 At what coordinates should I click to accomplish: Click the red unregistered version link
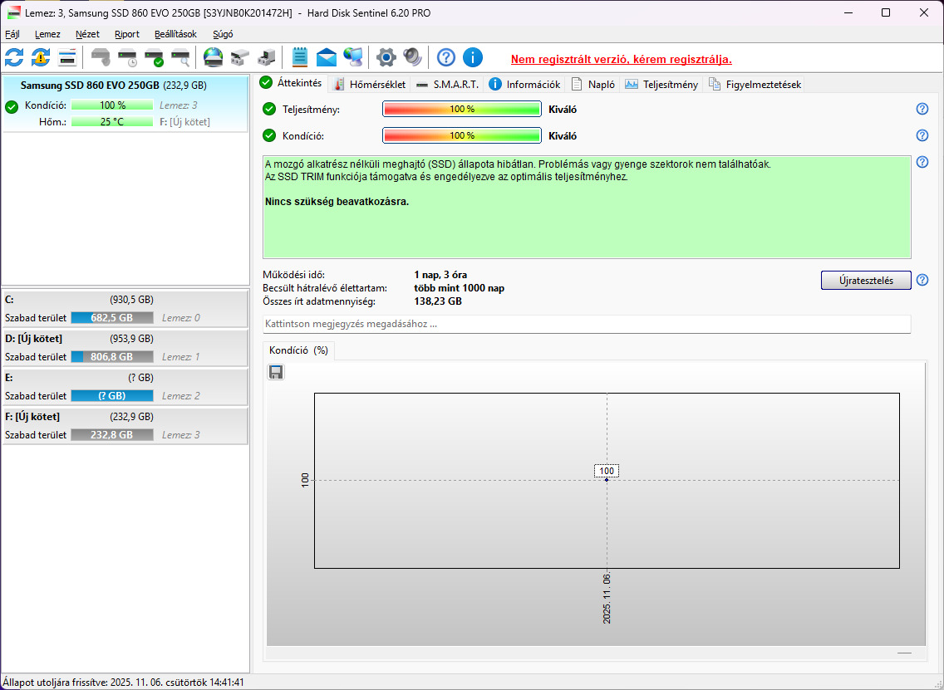tap(622, 60)
